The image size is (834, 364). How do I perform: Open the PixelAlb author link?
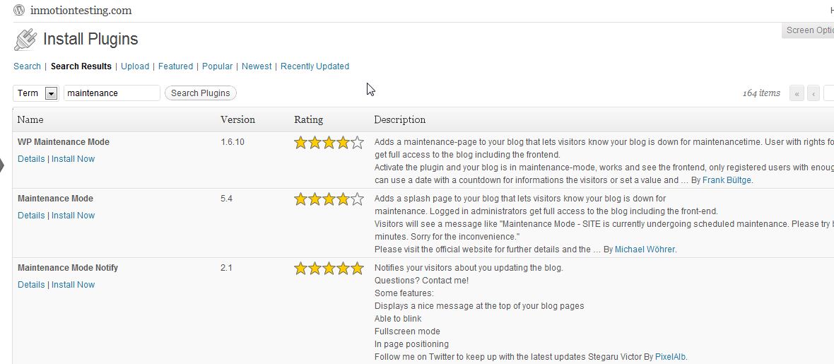point(670,357)
